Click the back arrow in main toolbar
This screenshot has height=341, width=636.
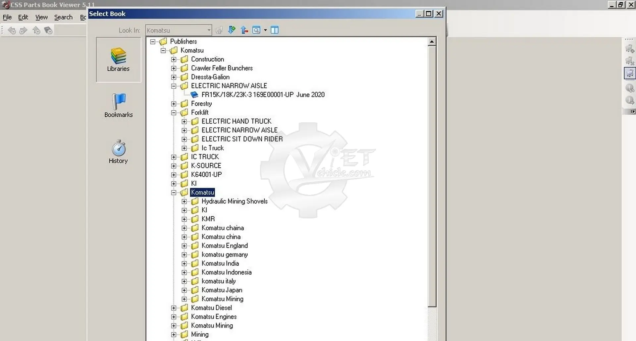(x=12, y=30)
